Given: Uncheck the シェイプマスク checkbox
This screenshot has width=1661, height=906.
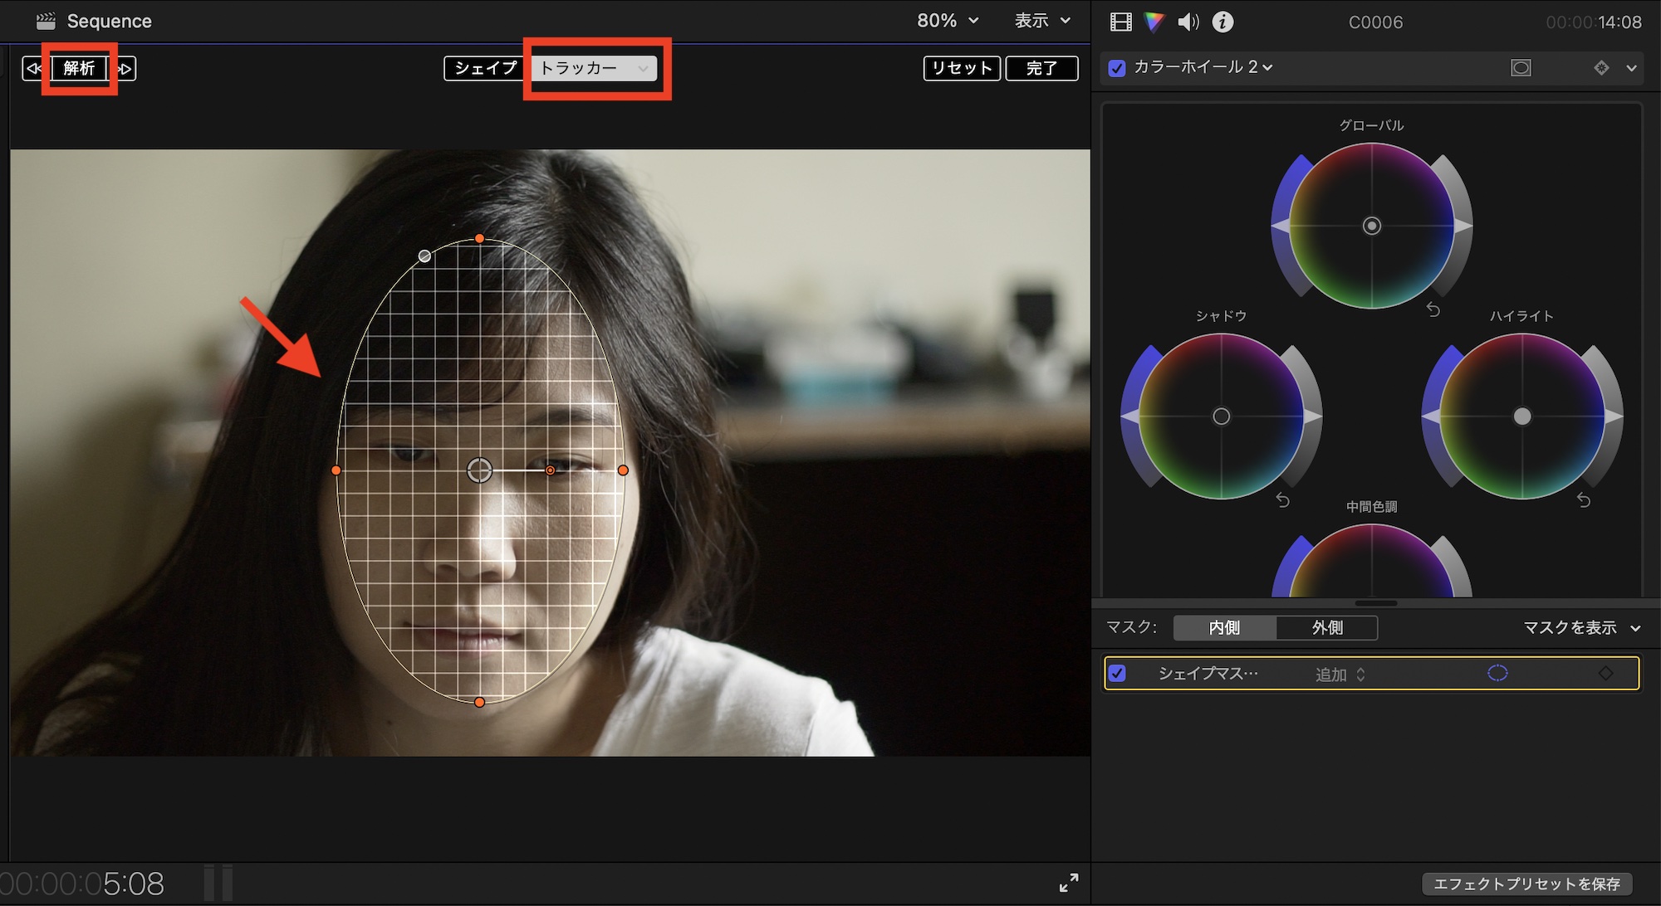Looking at the screenshot, I should 1118,673.
